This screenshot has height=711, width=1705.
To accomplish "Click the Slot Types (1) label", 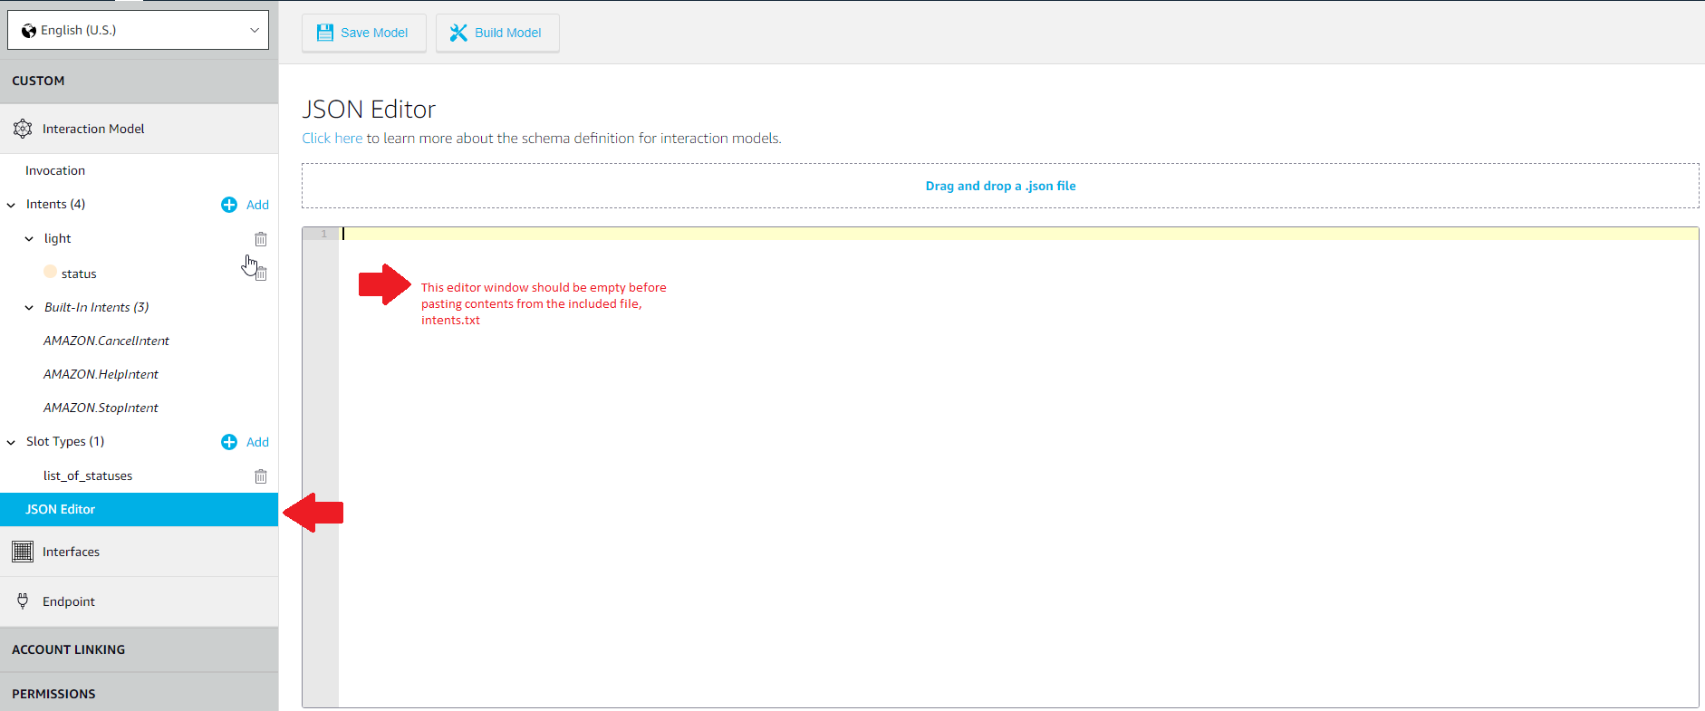I will click(65, 441).
